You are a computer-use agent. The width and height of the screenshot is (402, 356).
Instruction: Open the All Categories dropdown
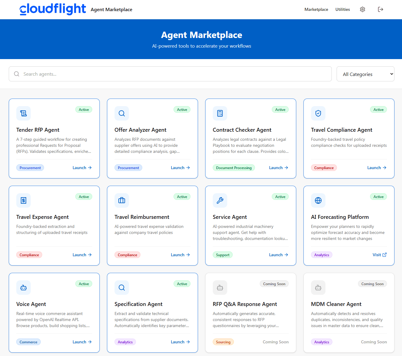pyautogui.click(x=365, y=74)
